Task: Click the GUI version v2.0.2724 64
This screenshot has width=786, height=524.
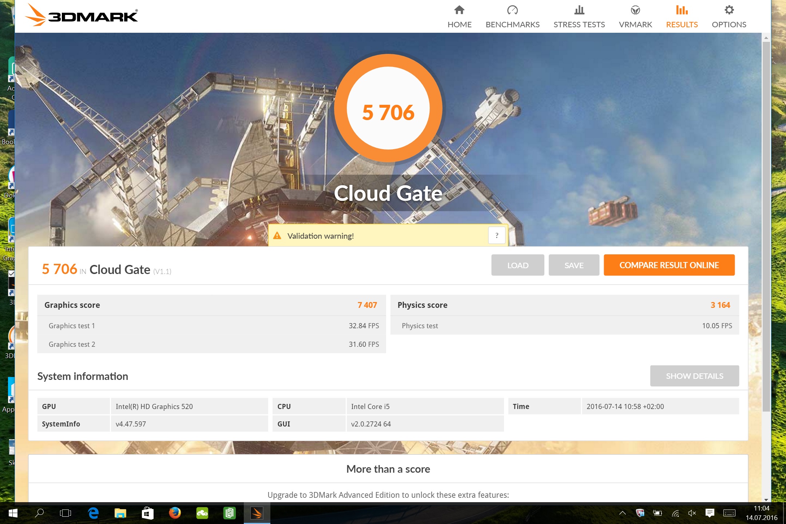Action: tap(371, 424)
